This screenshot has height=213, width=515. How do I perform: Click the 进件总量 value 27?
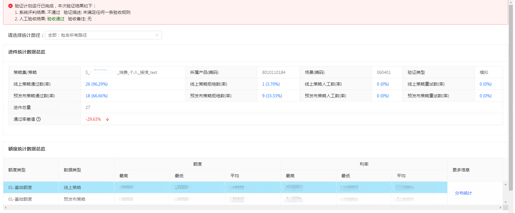(88, 107)
